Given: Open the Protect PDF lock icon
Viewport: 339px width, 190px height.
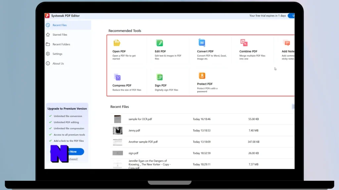Looking at the screenshot, I should [x=202, y=76].
